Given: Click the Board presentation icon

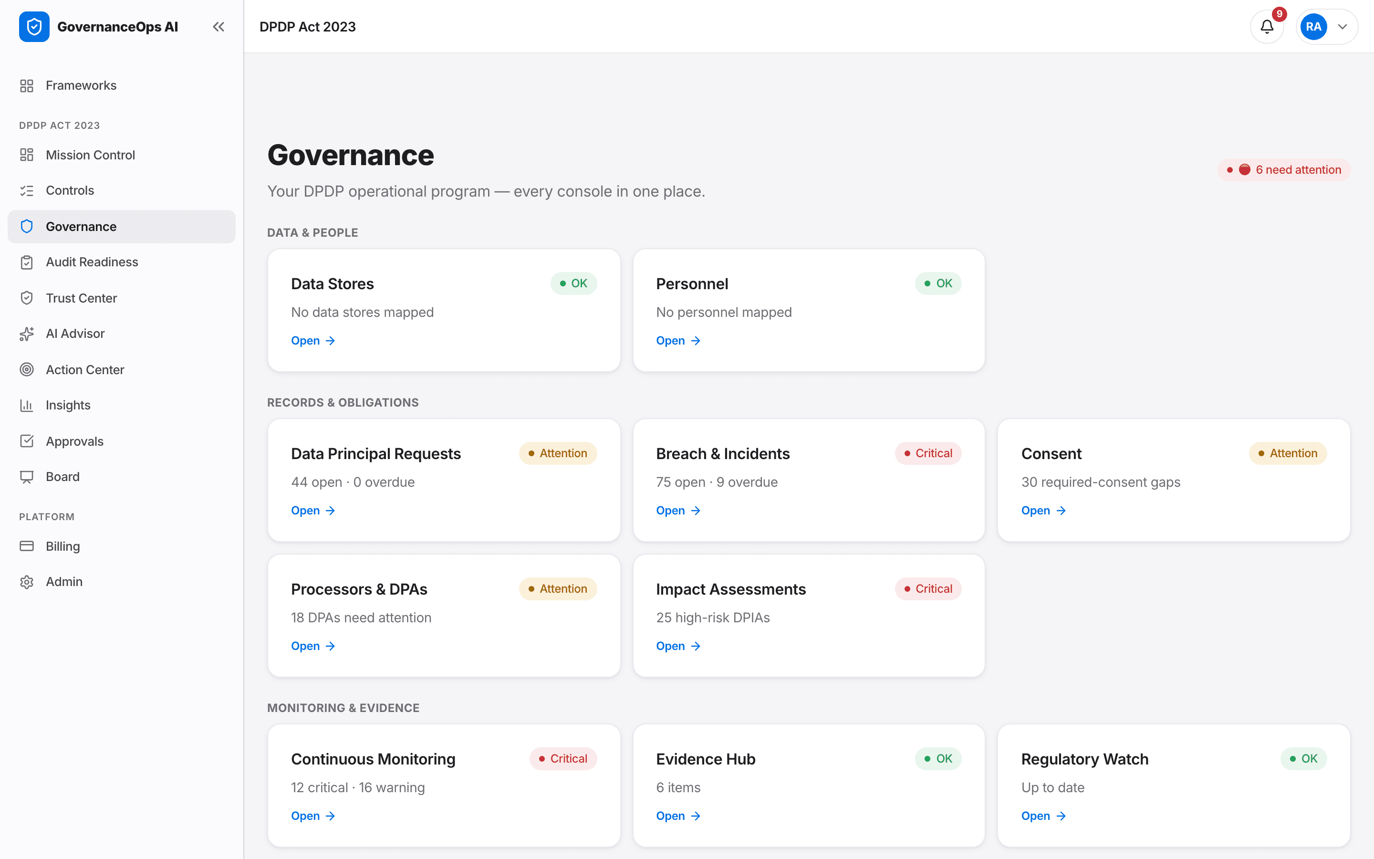Looking at the screenshot, I should 27,477.
